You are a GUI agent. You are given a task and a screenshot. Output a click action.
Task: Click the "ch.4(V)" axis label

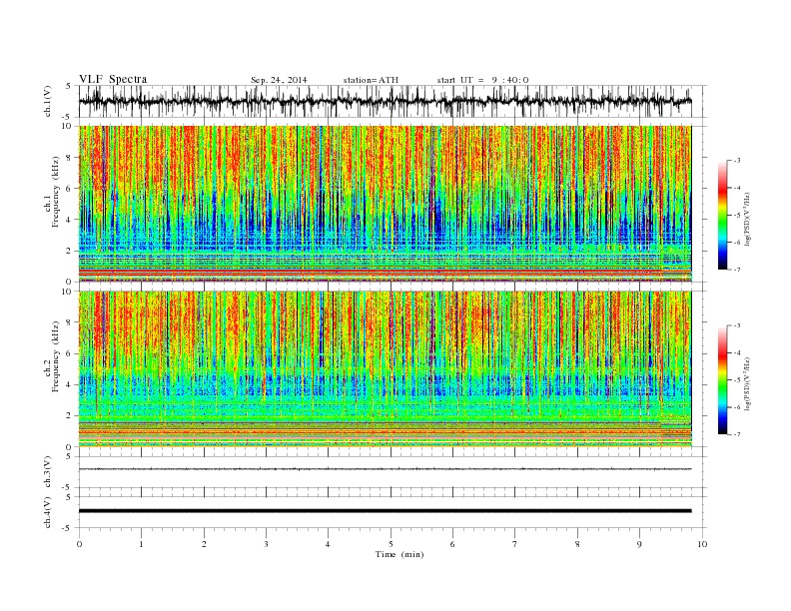[x=48, y=512]
